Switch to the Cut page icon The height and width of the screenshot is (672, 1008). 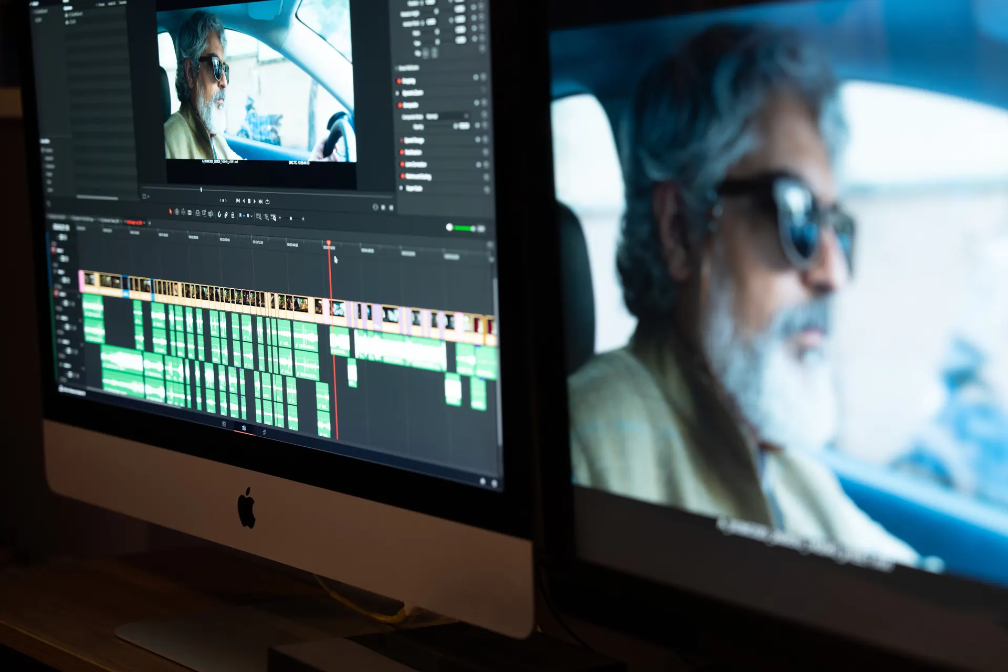tap(224, 424)
